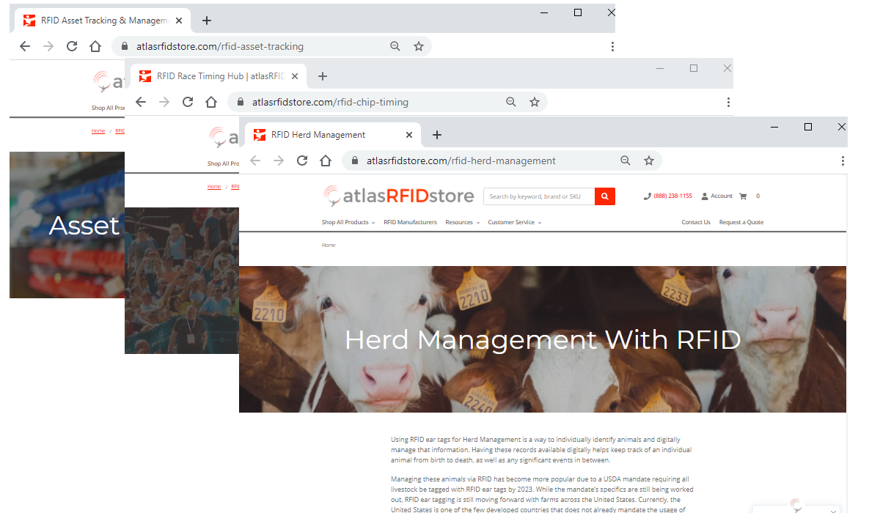Open Chrome menu in the Herd Management window

(x=843, y=160)
